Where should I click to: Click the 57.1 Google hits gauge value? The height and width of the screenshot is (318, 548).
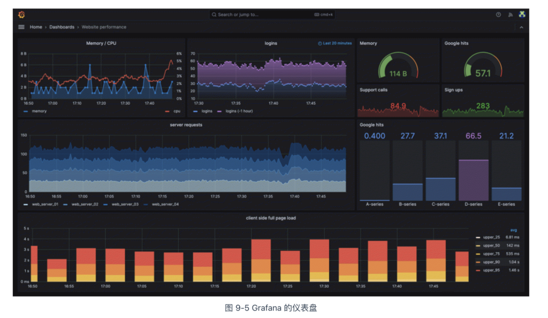point(483,73)
